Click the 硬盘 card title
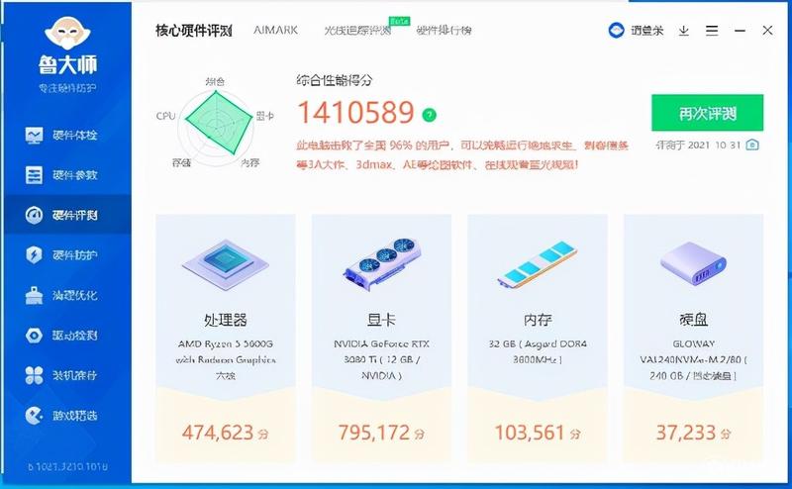This screenshot has height=489, width=792. point(693,320)
